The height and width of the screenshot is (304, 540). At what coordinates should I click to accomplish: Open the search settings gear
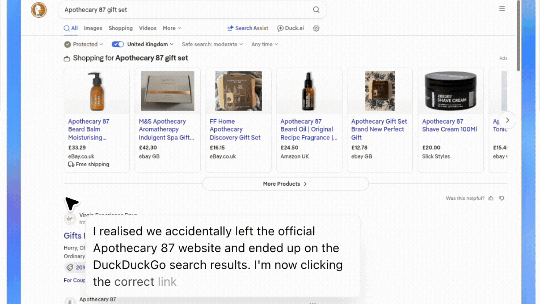316,28
